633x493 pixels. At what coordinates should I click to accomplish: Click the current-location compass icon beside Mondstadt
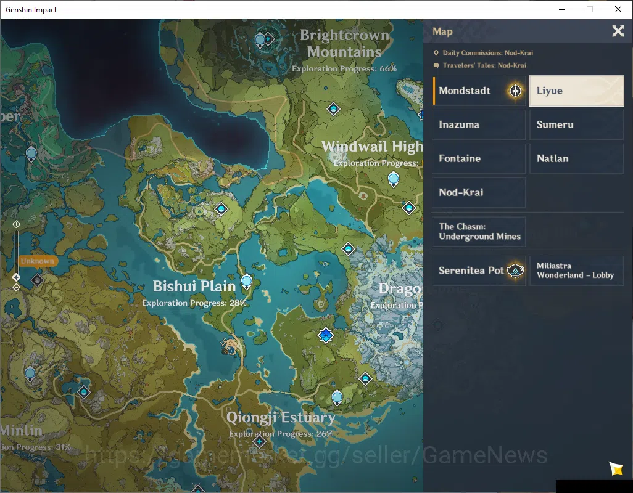pos(515,91)
